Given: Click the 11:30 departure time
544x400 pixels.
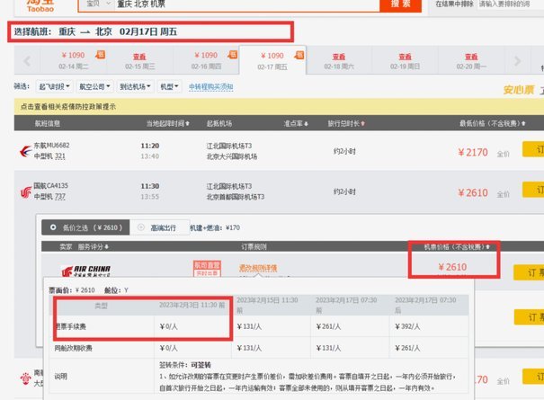Looking at the screenshot, I should click(150, 186).
